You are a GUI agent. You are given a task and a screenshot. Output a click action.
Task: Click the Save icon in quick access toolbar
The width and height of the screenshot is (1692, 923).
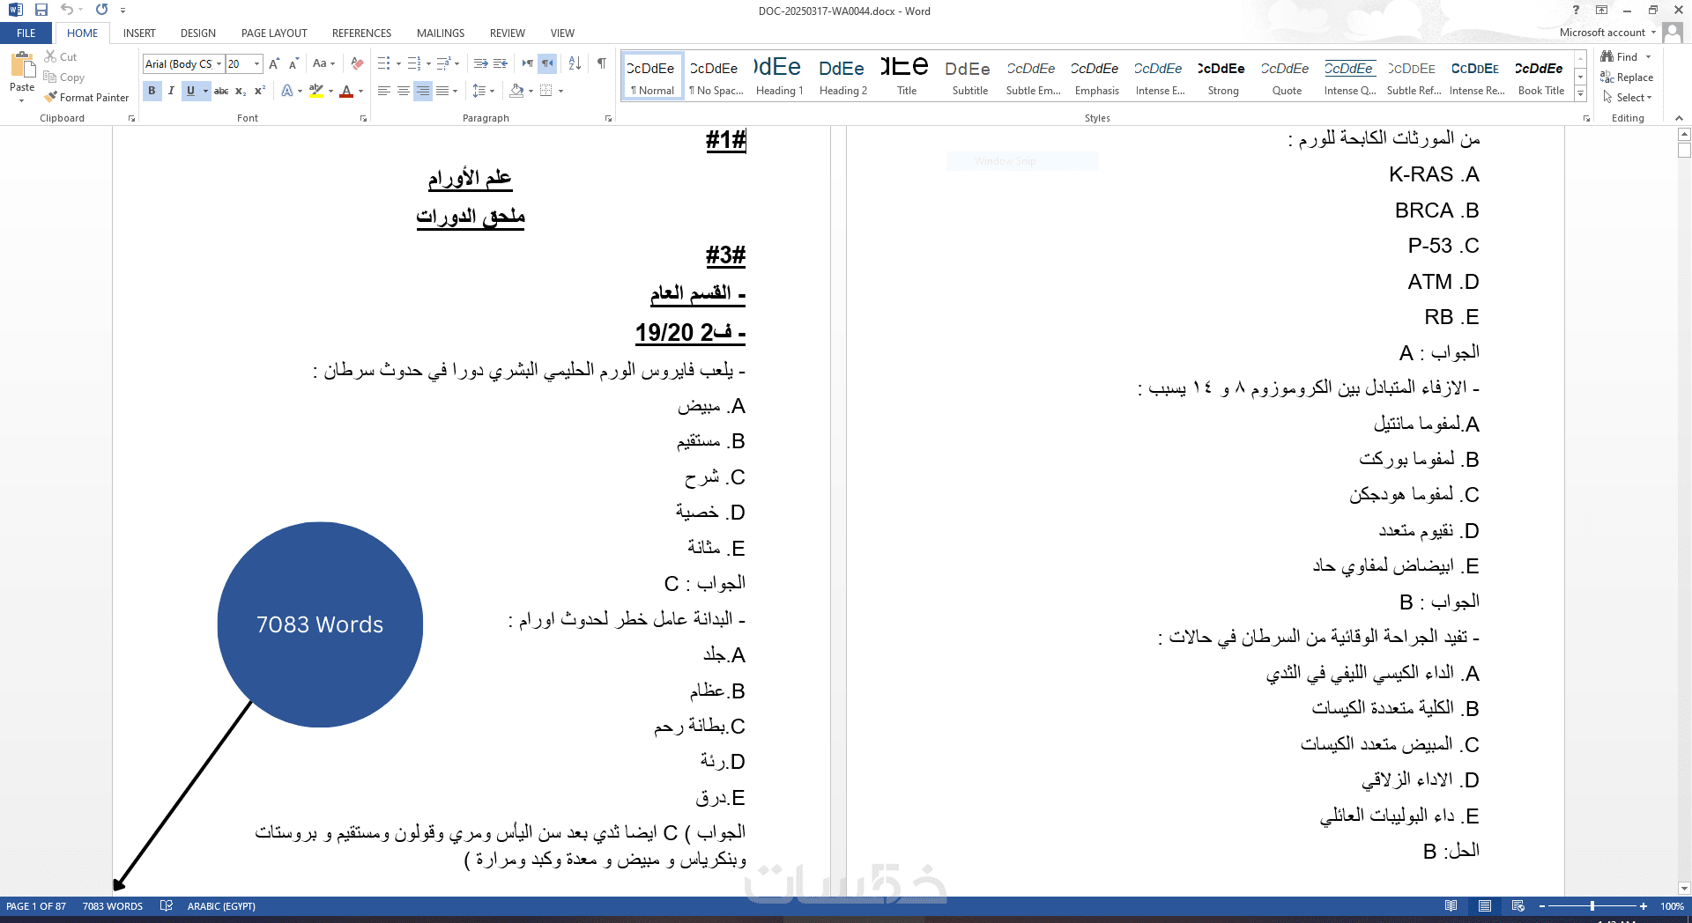[41, 10]
